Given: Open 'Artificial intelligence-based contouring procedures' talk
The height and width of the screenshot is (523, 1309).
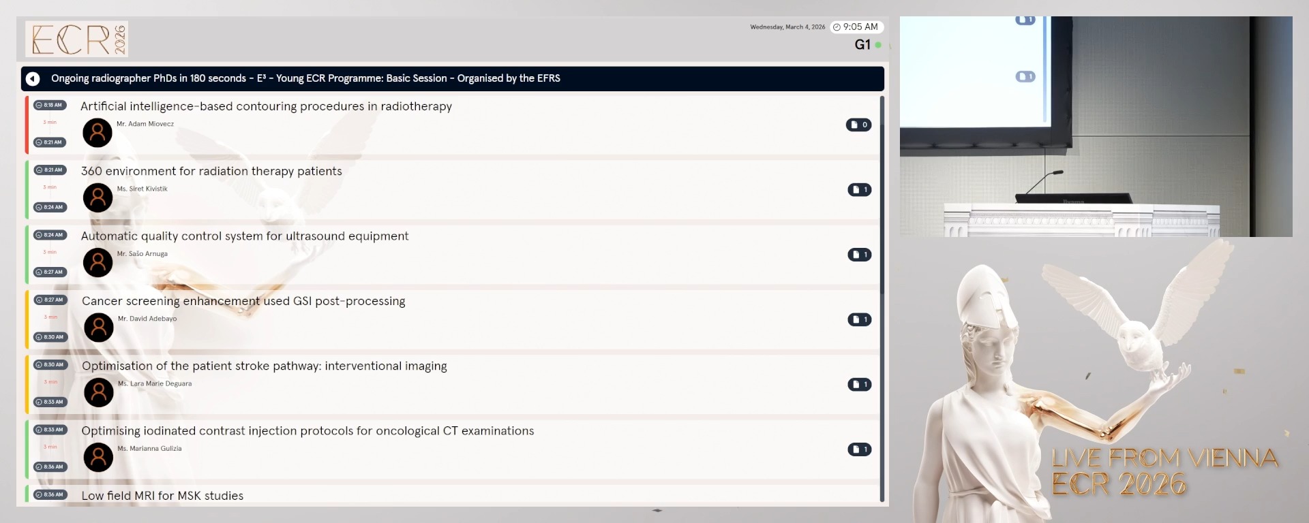Looking at the screenshot, I should click(266, 106).
